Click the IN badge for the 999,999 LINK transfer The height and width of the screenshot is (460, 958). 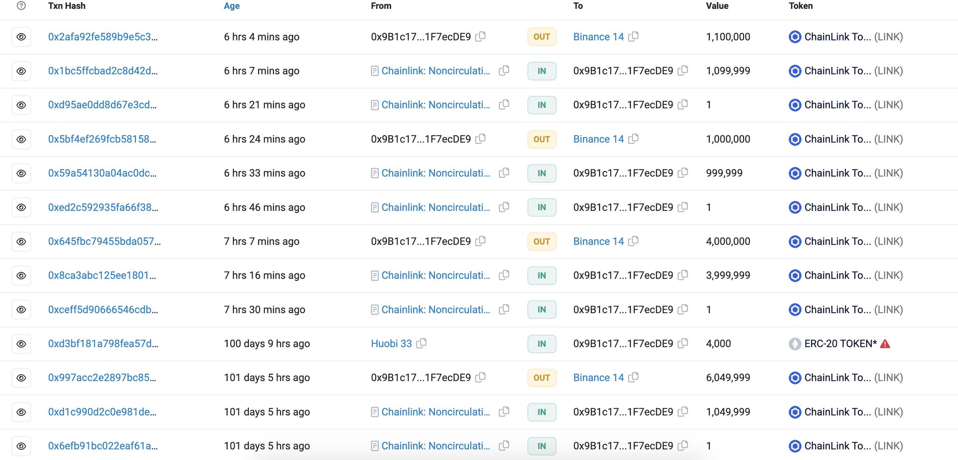(x=541, y=173)
